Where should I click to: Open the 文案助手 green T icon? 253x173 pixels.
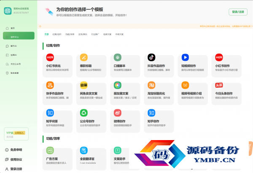pos(118,150)
